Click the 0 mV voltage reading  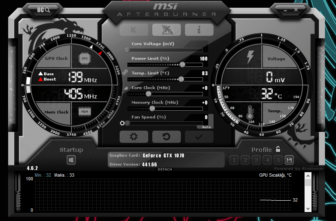click(x=275, y=77)
